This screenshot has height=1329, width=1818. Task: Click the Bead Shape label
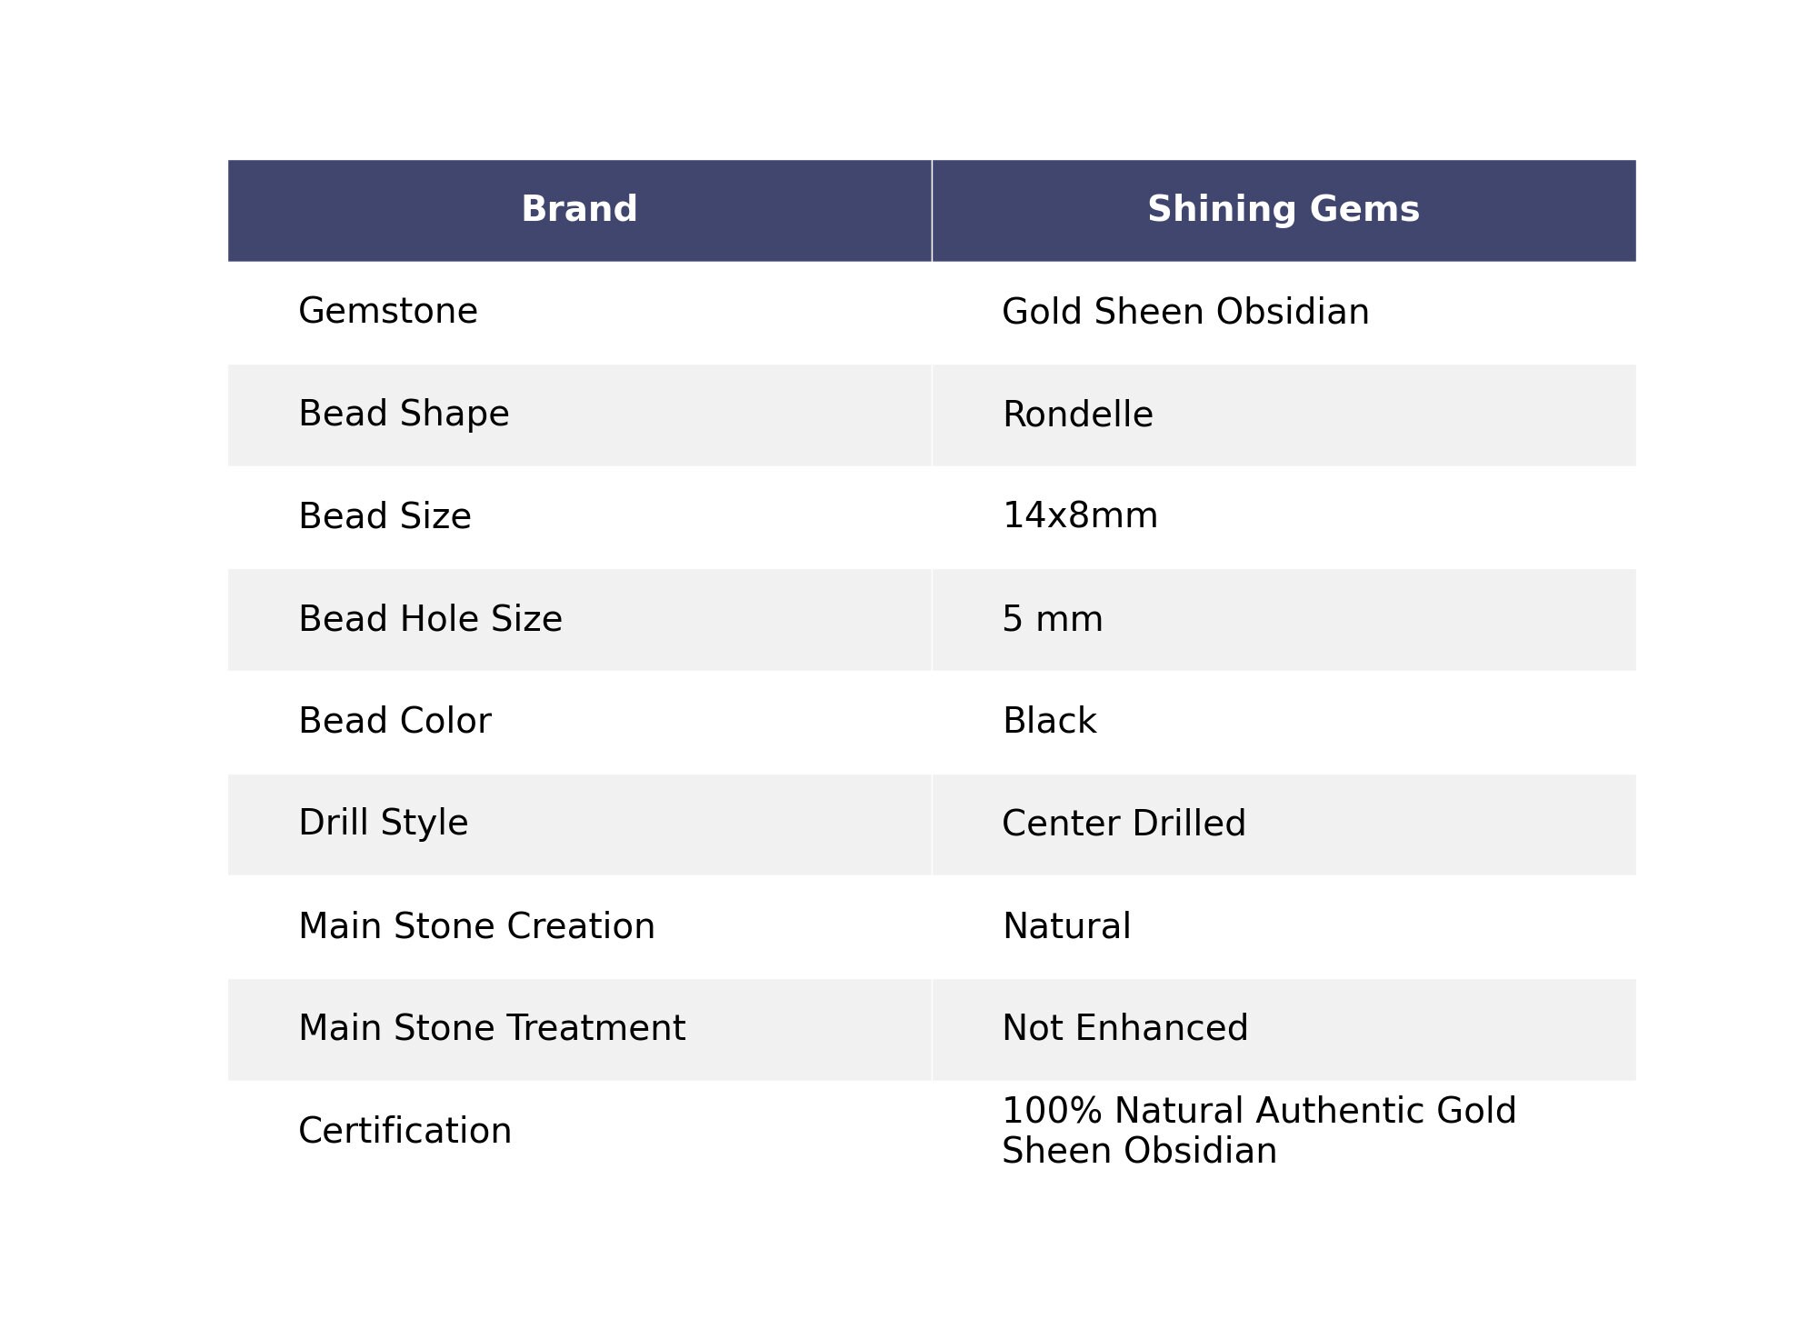pos(404,415)
